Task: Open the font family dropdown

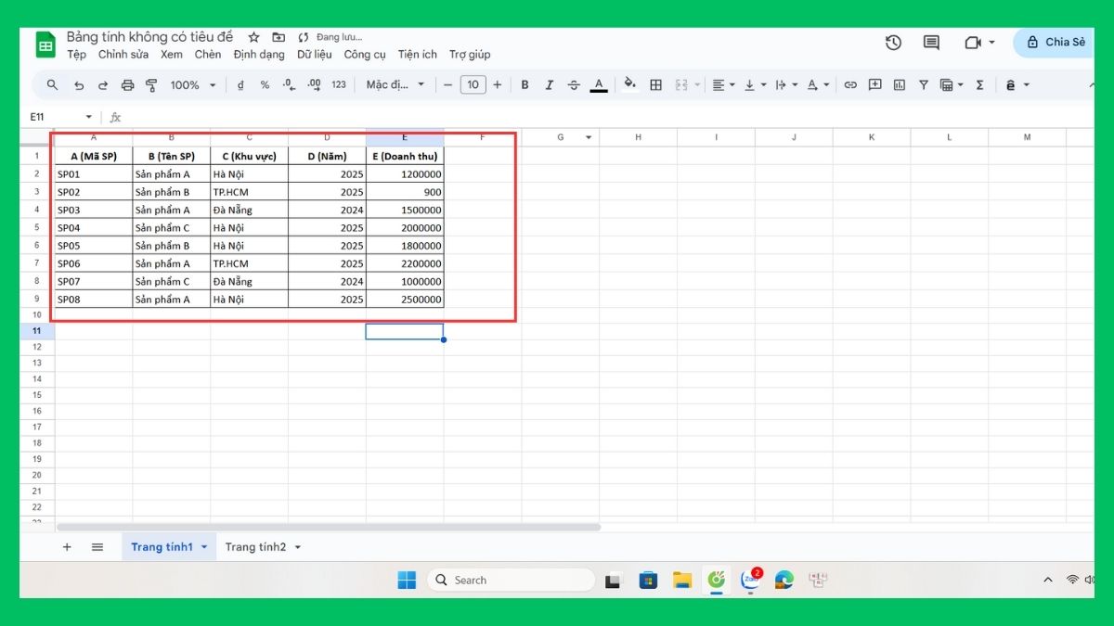Action: coord(395,85)
